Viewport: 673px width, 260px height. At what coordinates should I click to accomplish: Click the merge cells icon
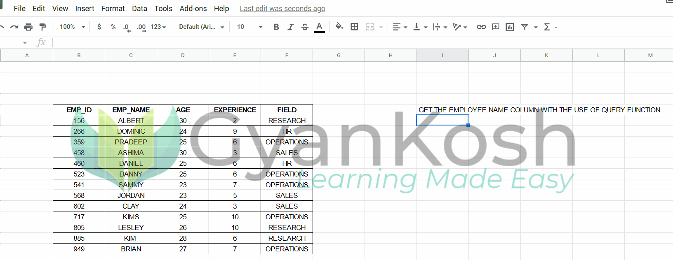[370, 27]
